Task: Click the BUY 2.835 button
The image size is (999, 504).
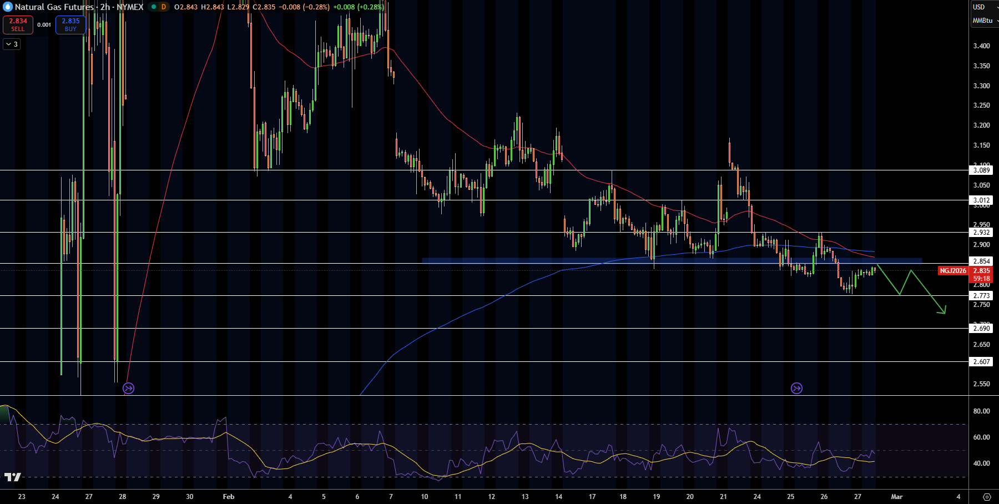Action: pos(70,24)
